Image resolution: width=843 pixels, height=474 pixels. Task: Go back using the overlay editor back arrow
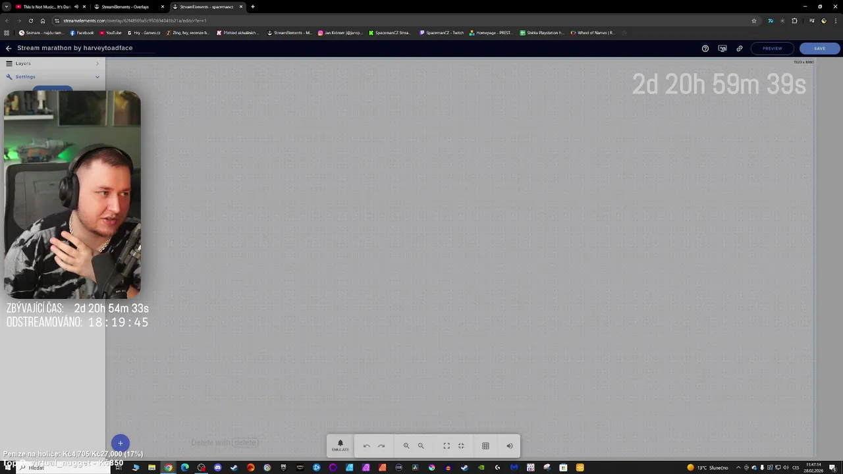tap(9, 48)
